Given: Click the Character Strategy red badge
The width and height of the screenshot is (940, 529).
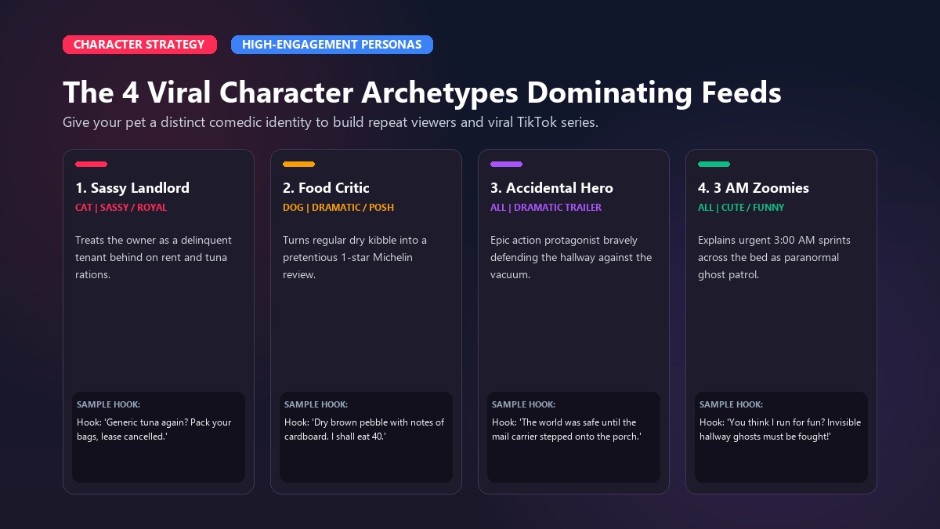Looking at the screenshot, I should tap(139, 45).
